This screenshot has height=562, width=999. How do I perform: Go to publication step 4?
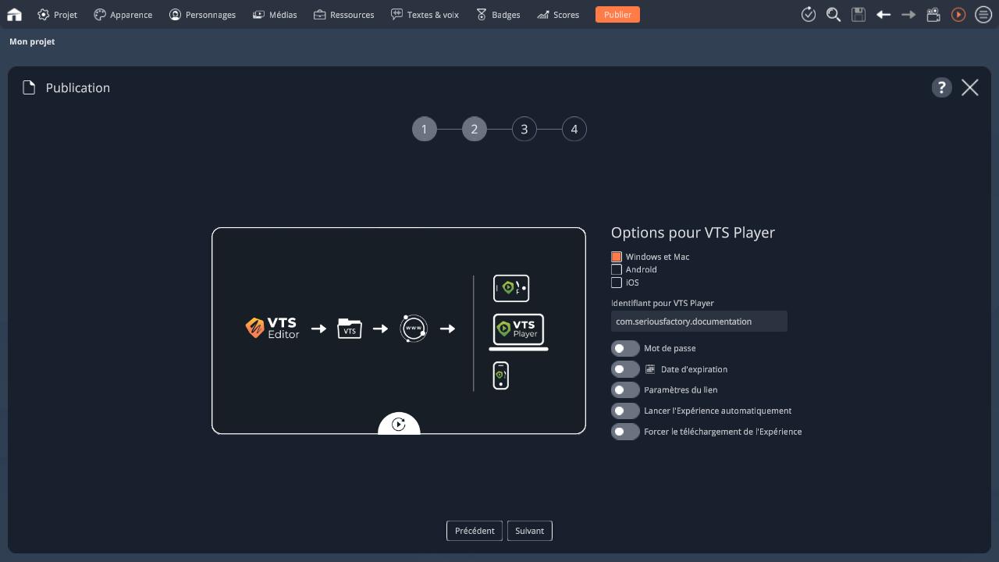tap(574, 130)
